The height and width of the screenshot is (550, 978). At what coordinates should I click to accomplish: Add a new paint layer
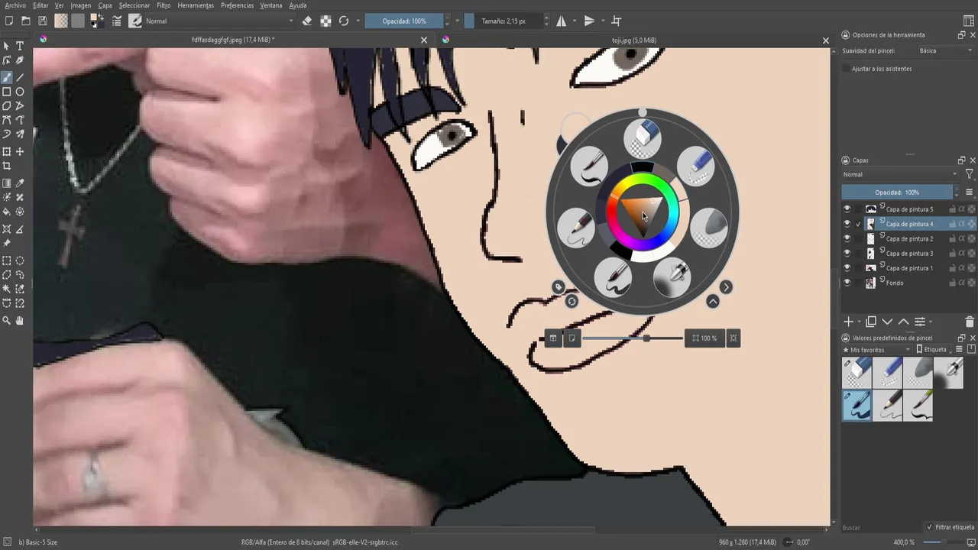(848, 322)
